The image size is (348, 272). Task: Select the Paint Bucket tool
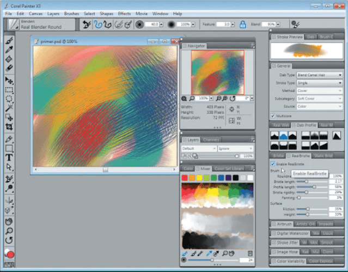click(x=9, y=59)
